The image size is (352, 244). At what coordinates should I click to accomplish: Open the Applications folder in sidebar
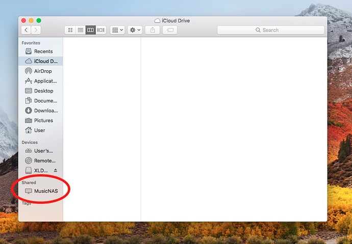pyautogui.click(x=41, y=81)
